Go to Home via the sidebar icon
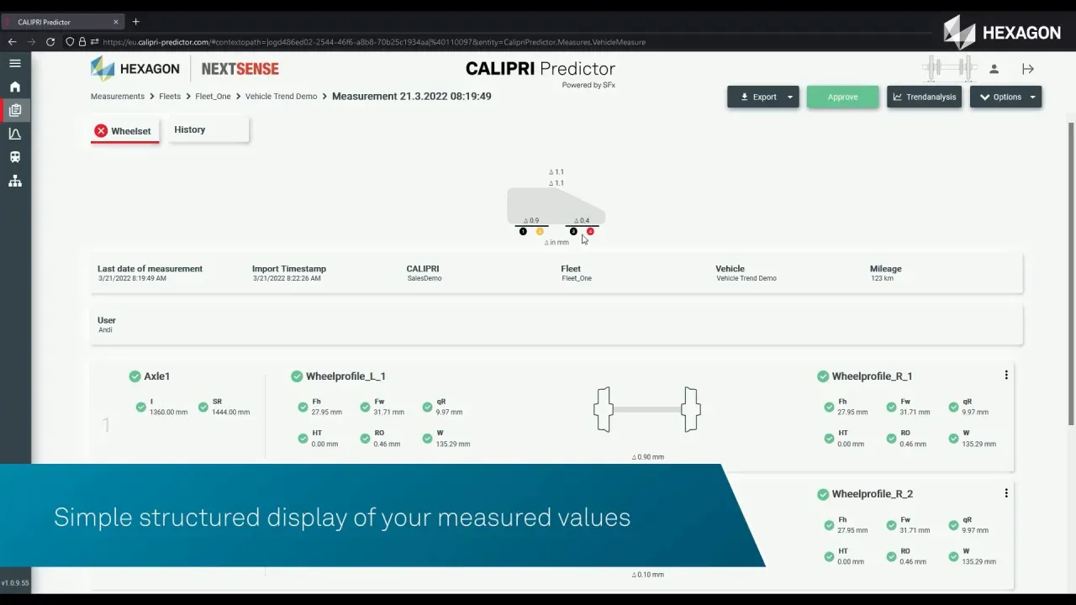This screenshot has width=1076, height=605. coord(15,87)
